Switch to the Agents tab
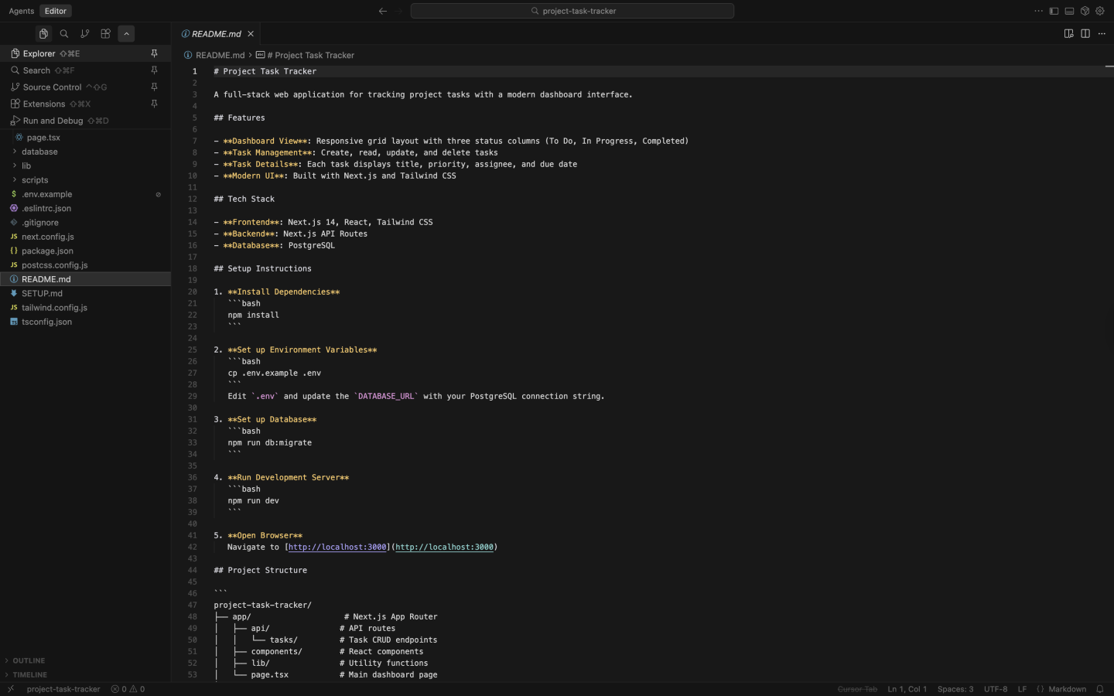Image resolution: width=1114 pixels, height=696 pixels. pyautogui.click(x=21, y=11)
